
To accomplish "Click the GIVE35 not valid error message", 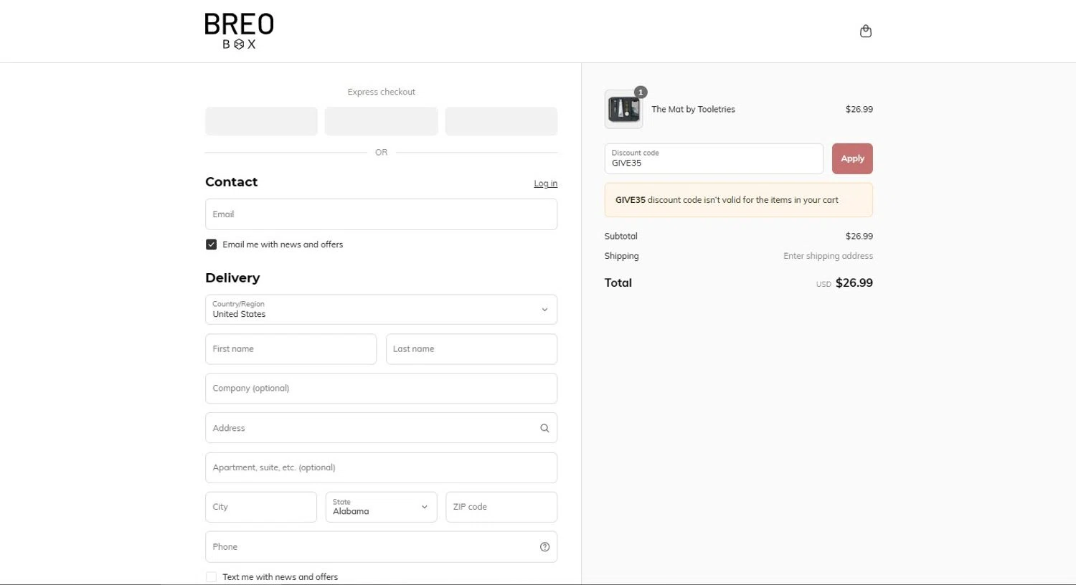I will point(739,200).
